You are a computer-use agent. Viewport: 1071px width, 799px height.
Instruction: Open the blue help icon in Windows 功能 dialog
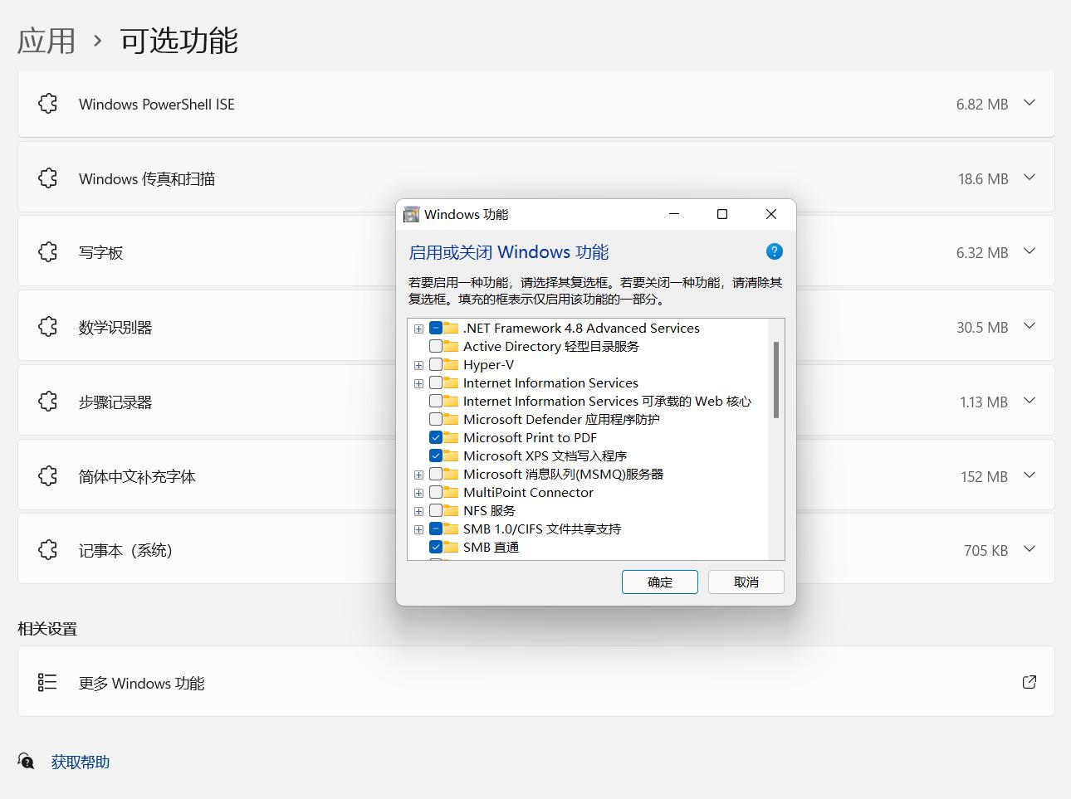774,251
